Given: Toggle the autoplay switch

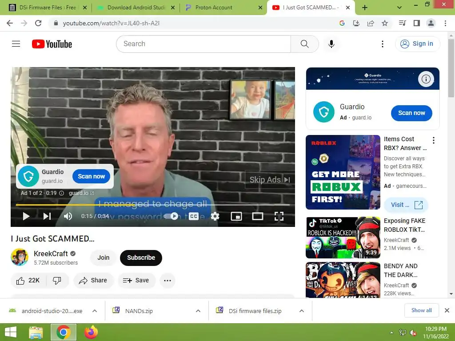Looking at the screenshot, I should pos(171,216).
